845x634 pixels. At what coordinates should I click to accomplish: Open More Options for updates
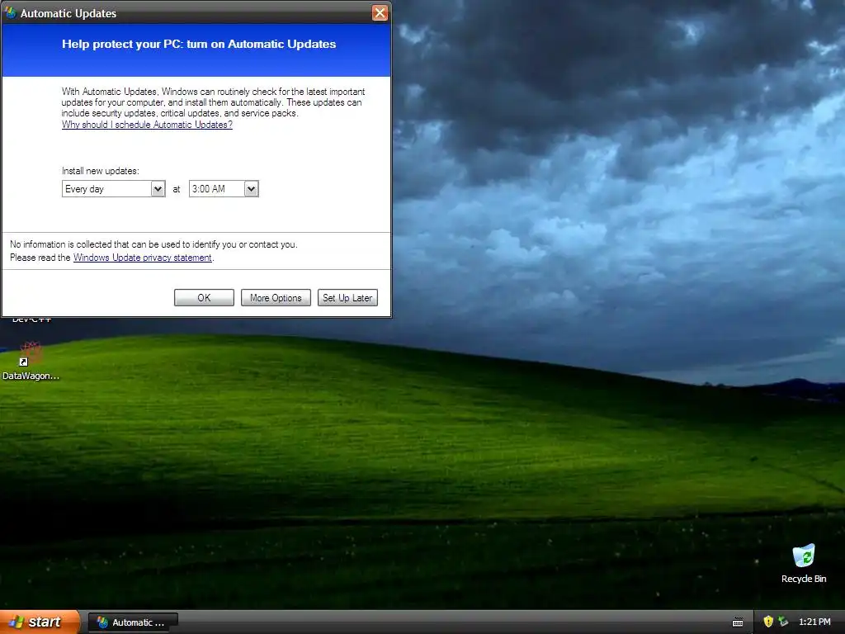(x=276, y=297)
